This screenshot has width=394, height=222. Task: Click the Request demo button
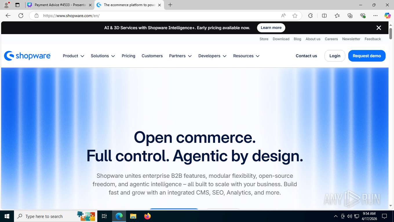tap(367, 56)
